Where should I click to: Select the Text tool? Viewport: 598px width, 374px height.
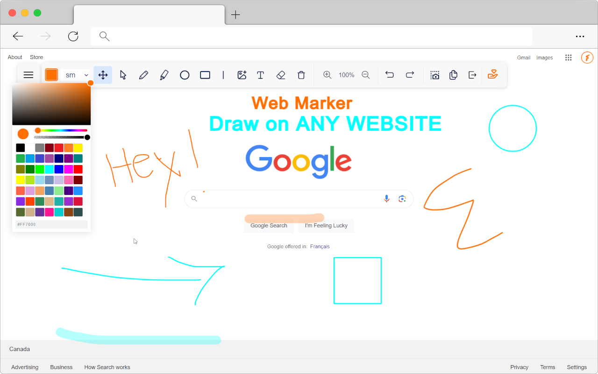[261, 75]
